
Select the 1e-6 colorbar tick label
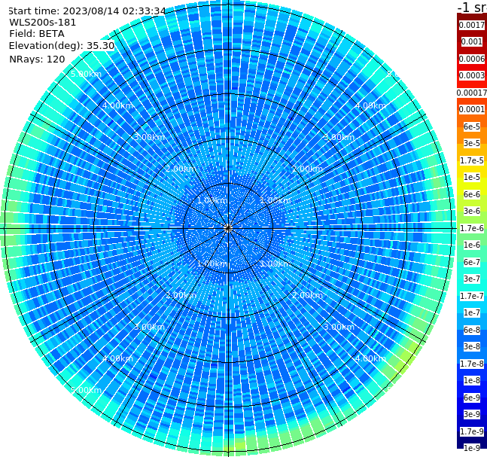(x=472, y=245)
